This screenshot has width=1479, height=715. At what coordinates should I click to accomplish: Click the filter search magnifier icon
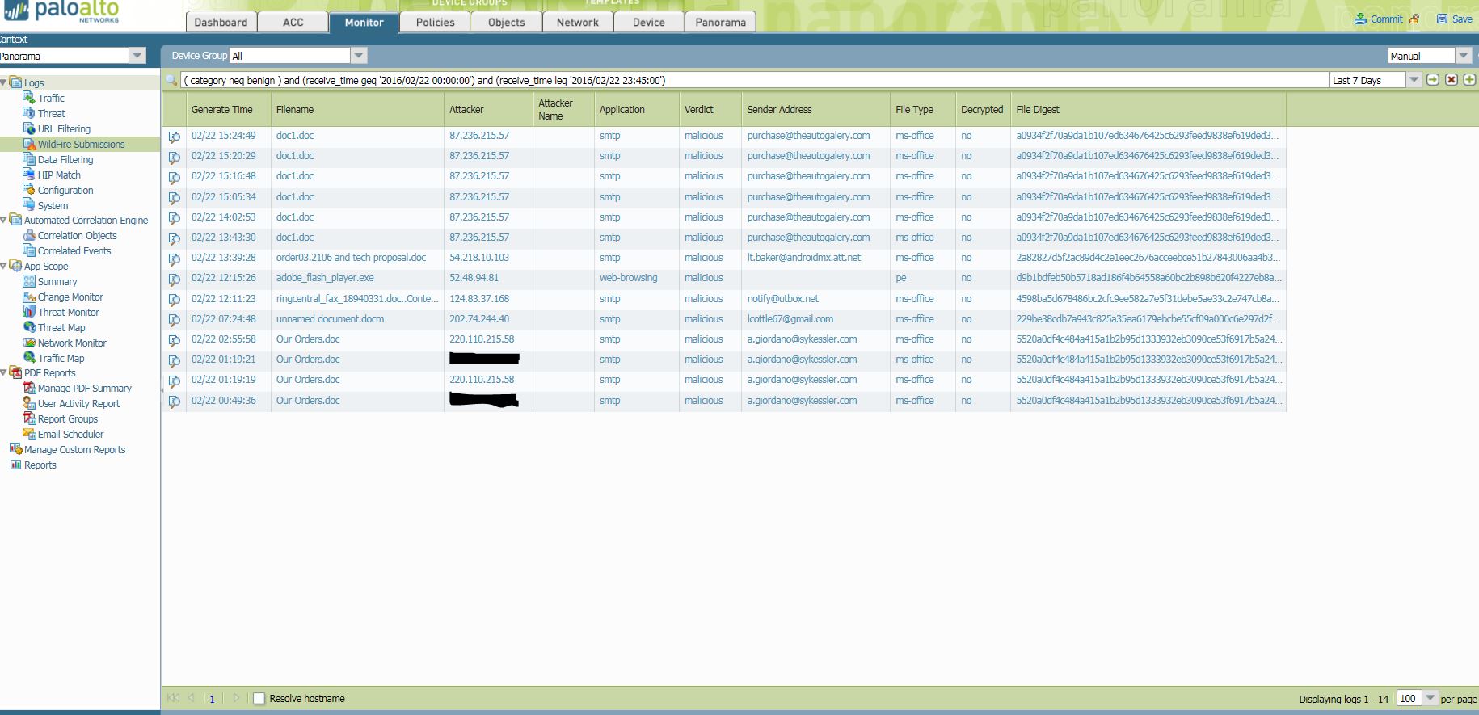[x=171, y=80]
